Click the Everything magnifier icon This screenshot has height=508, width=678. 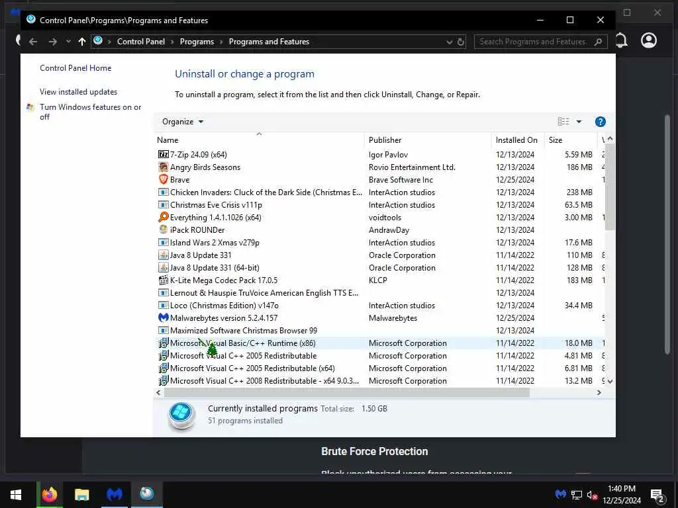pyautogui.click(x=163, y=217)
